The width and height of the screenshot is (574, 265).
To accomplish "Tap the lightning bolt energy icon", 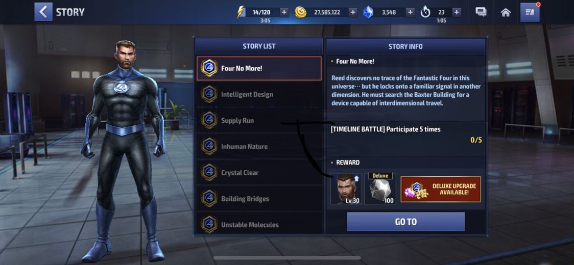I will click(x=241, y=12).
